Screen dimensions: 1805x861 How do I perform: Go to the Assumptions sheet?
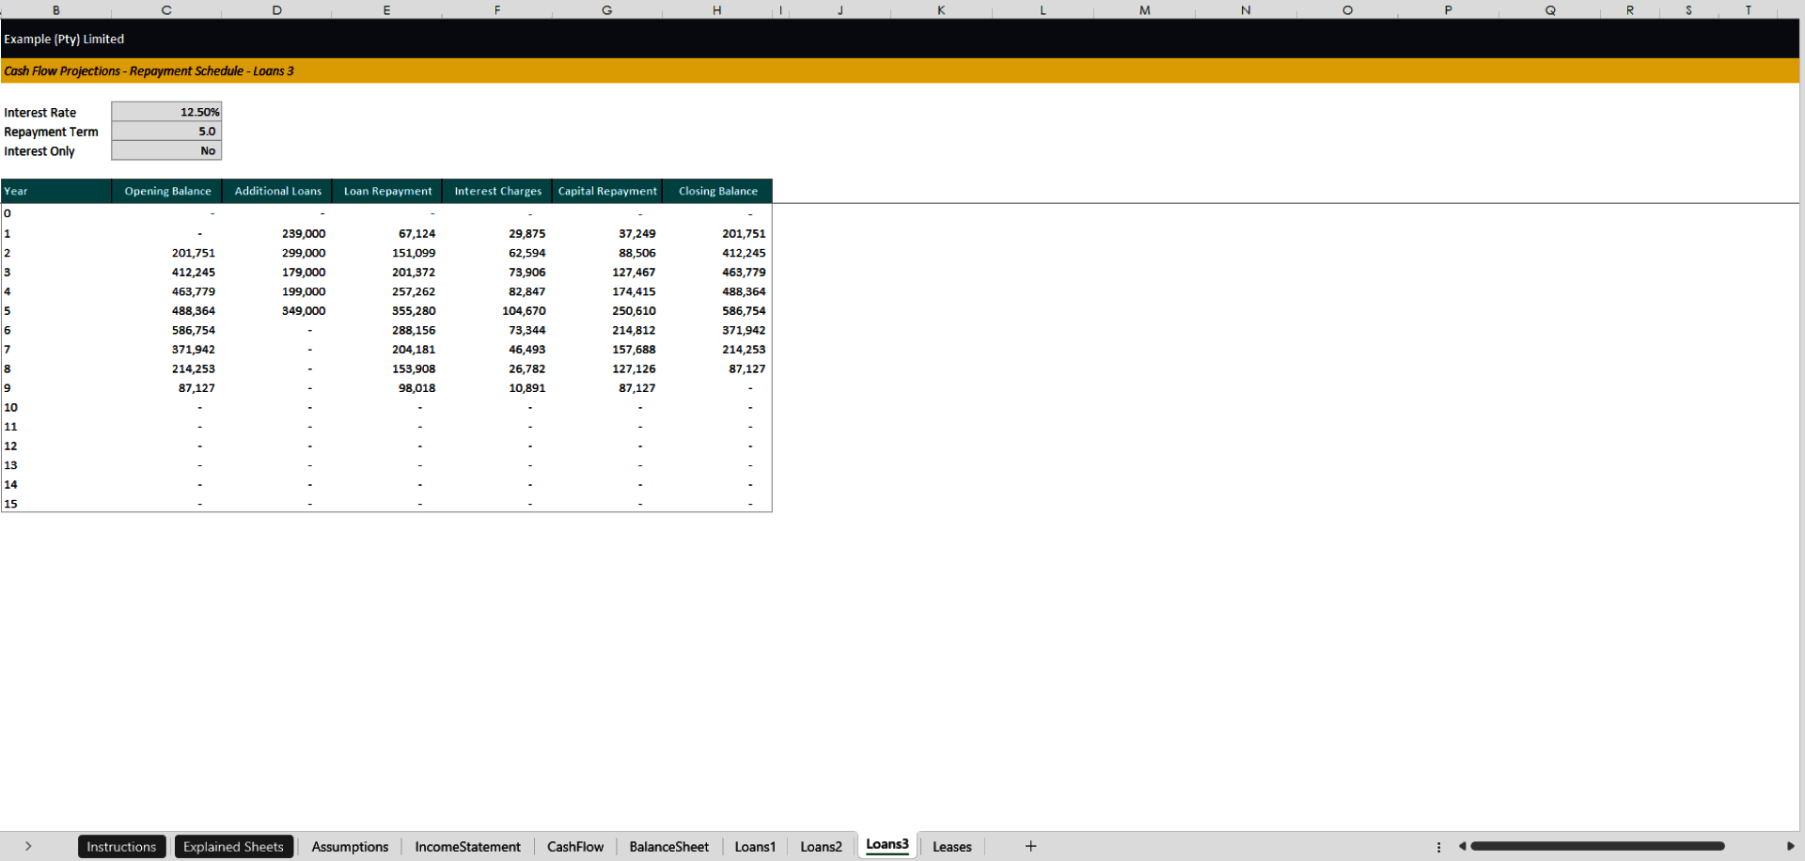[349, 846]
